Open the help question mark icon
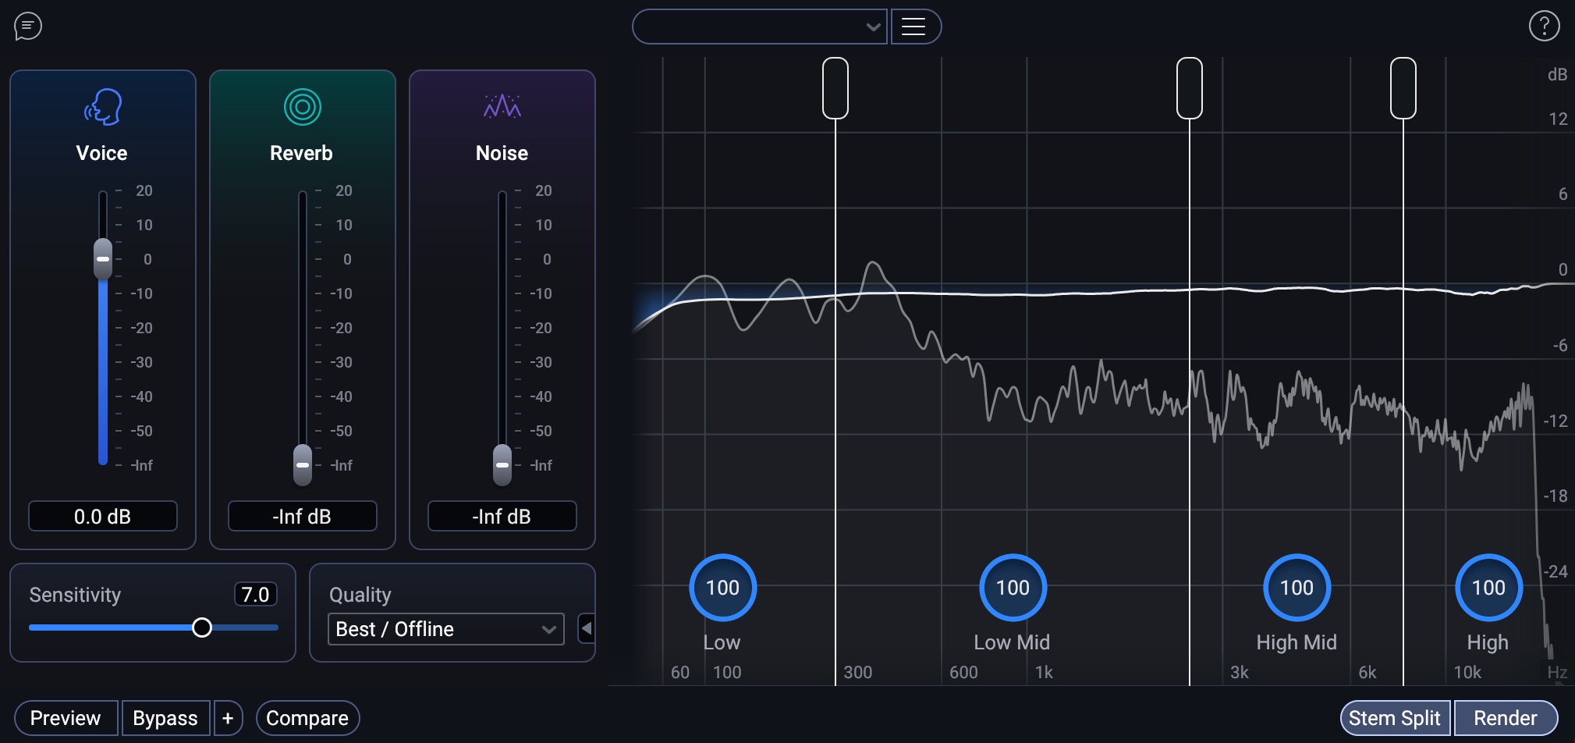The height and width of the screenshot is (743, 1575). pos(1544,27)
